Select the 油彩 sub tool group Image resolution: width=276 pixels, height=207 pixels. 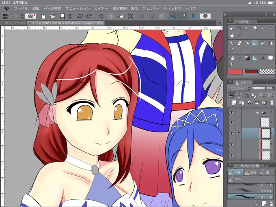point(251,172)
